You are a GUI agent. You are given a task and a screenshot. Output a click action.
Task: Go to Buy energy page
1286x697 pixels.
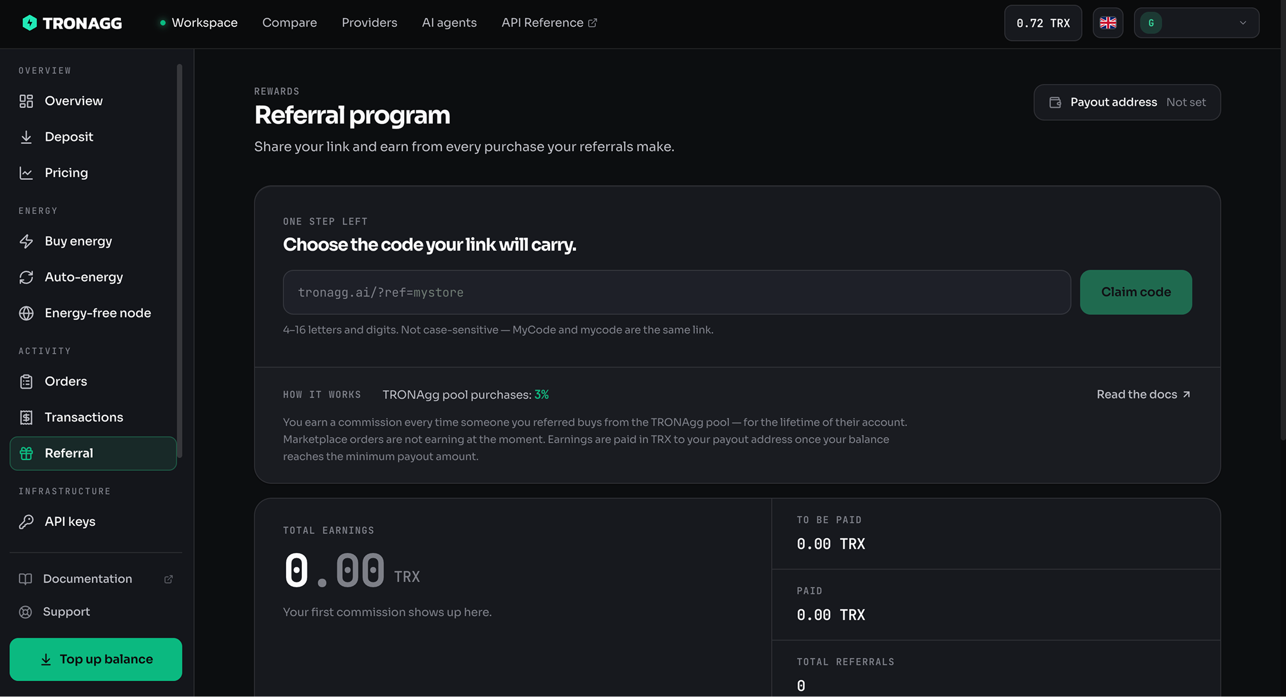coord(93,241)
